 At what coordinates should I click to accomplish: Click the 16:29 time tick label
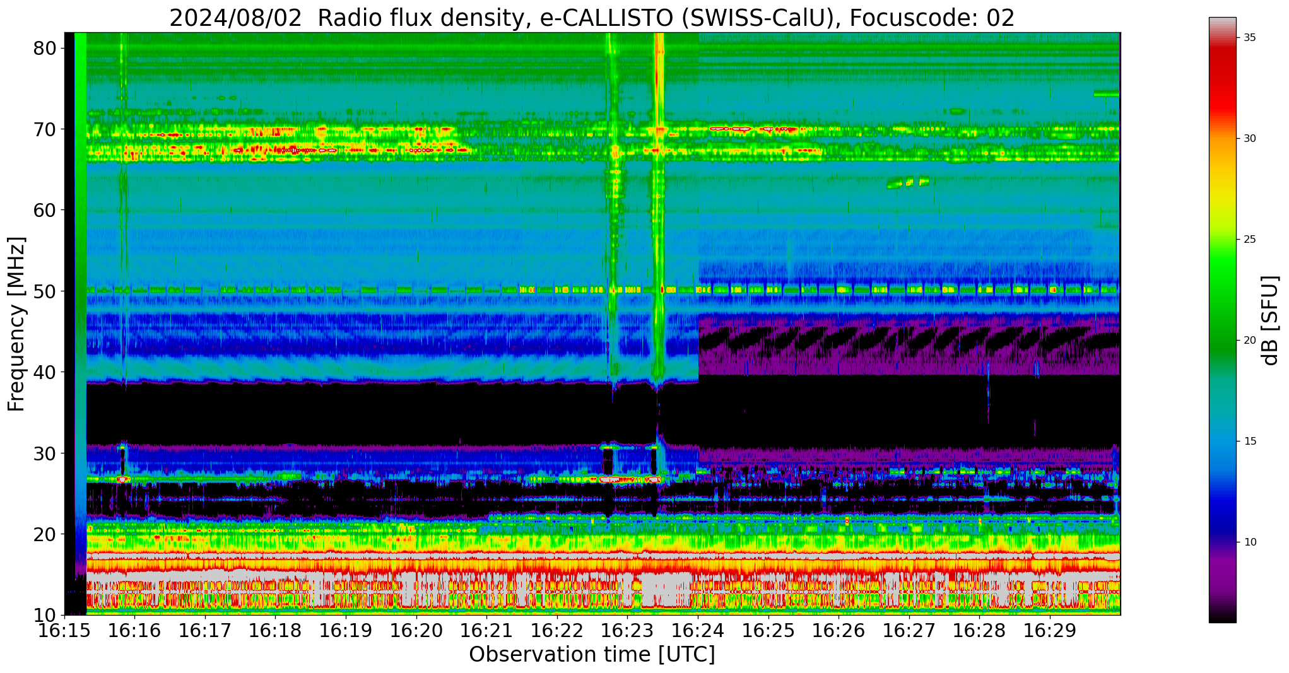coord(1049,630)
